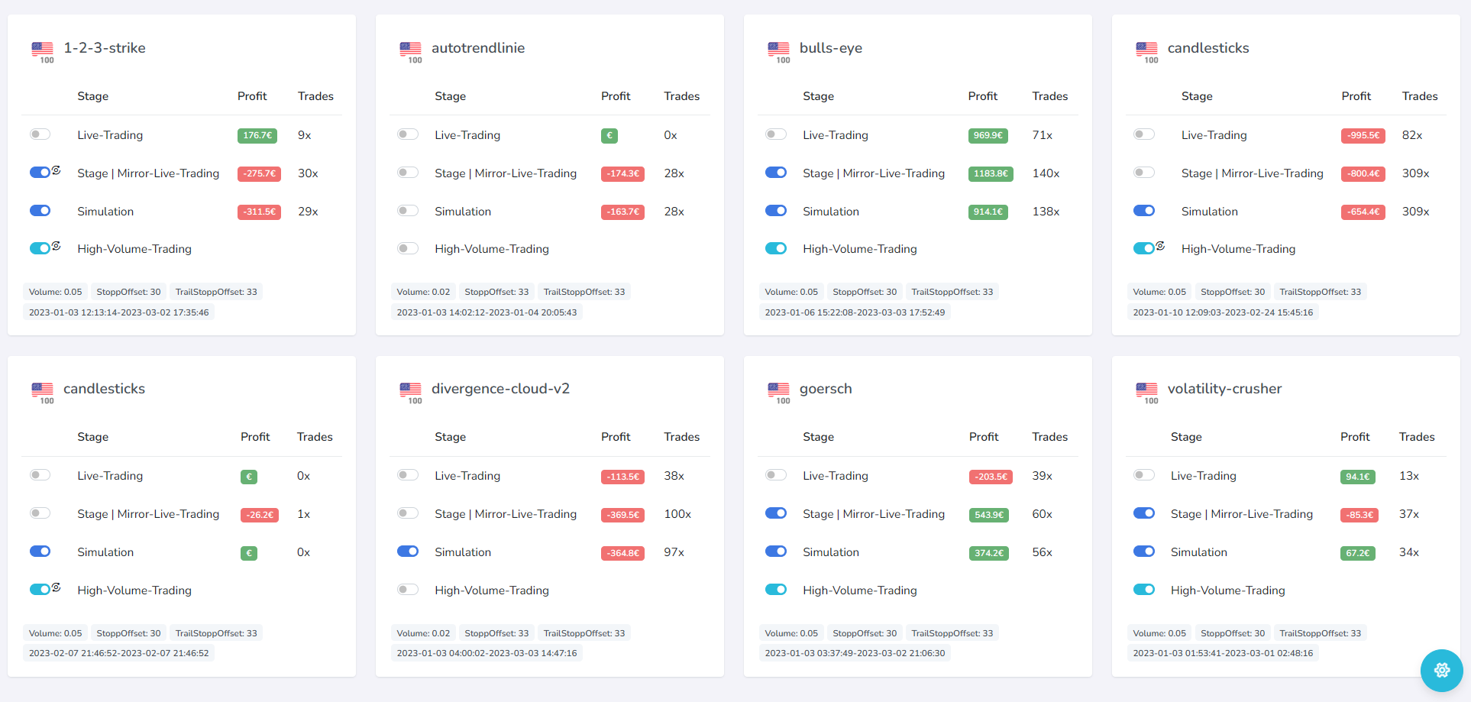
Task: Enable Live-Trading in the goersch card
Action: pos(776,475)
